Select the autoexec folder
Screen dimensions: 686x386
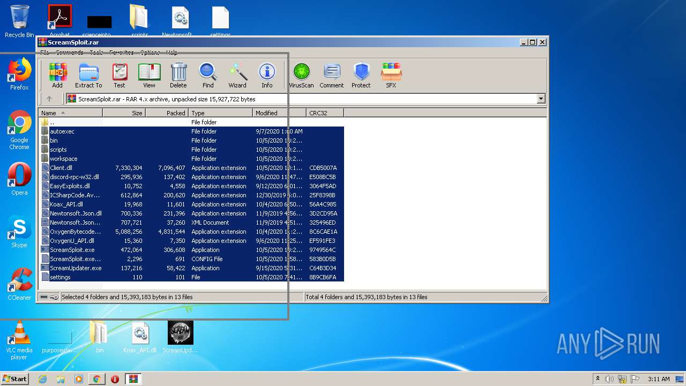(191, 131)
